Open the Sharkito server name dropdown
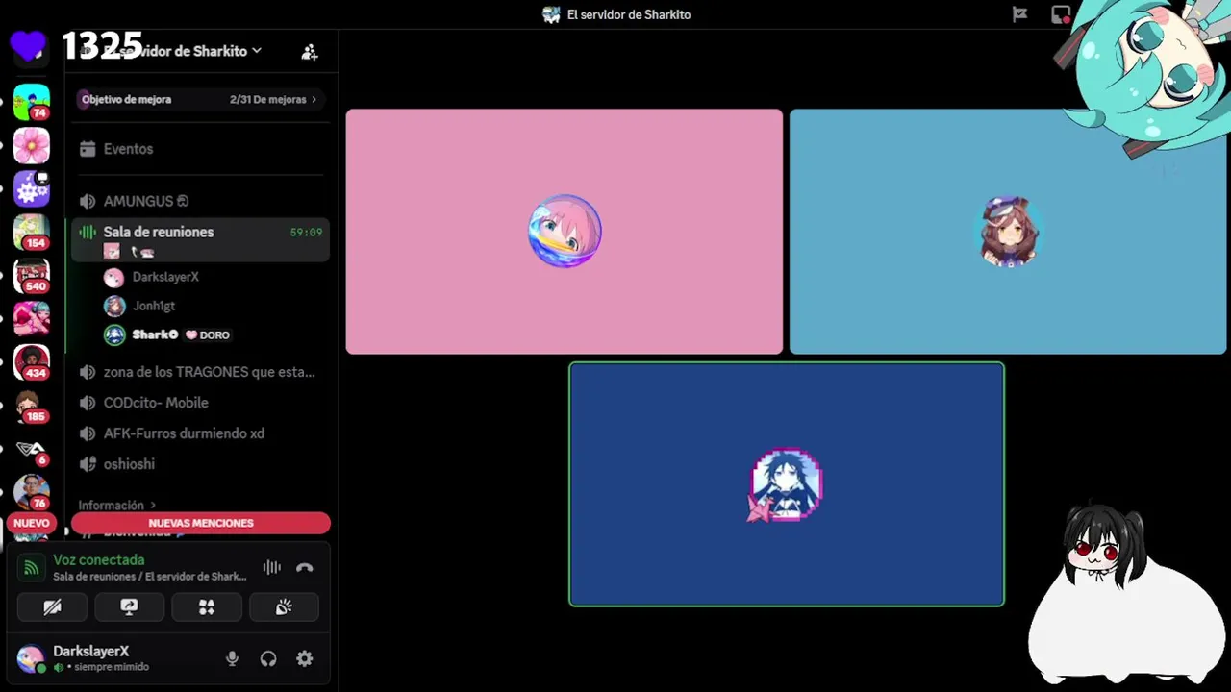 tap(183, 51)
